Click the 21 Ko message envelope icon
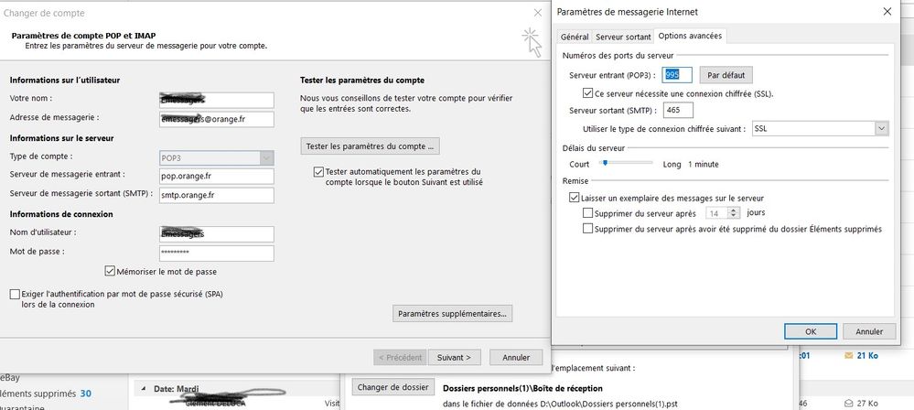Image resolution: width=914 pixels, height=410 pixels. [848, 355]
